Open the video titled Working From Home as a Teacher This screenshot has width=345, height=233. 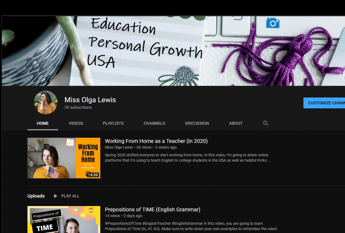click(x=156, y=141)
